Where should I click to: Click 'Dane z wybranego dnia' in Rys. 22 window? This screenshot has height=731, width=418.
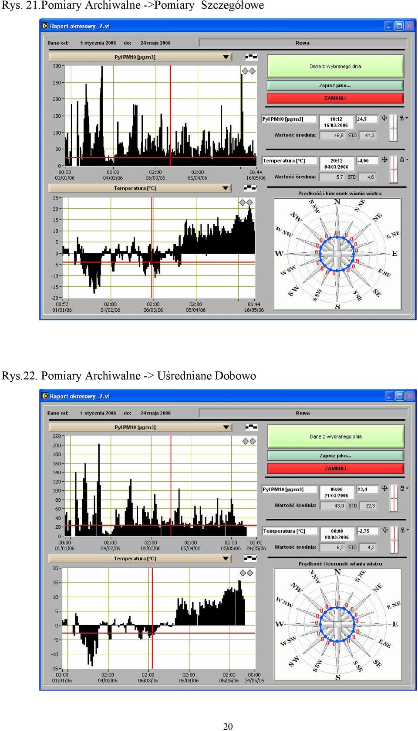336,437
